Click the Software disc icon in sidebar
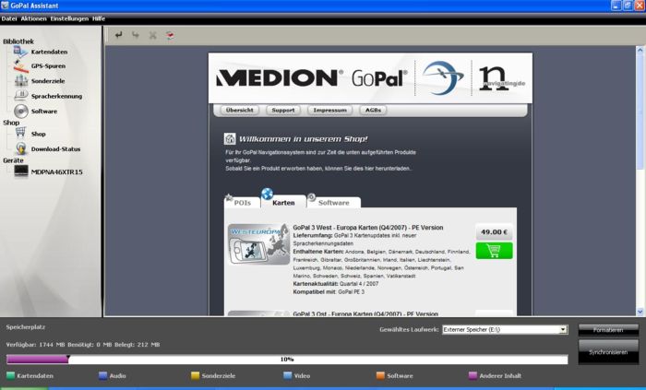 (21, 111)
